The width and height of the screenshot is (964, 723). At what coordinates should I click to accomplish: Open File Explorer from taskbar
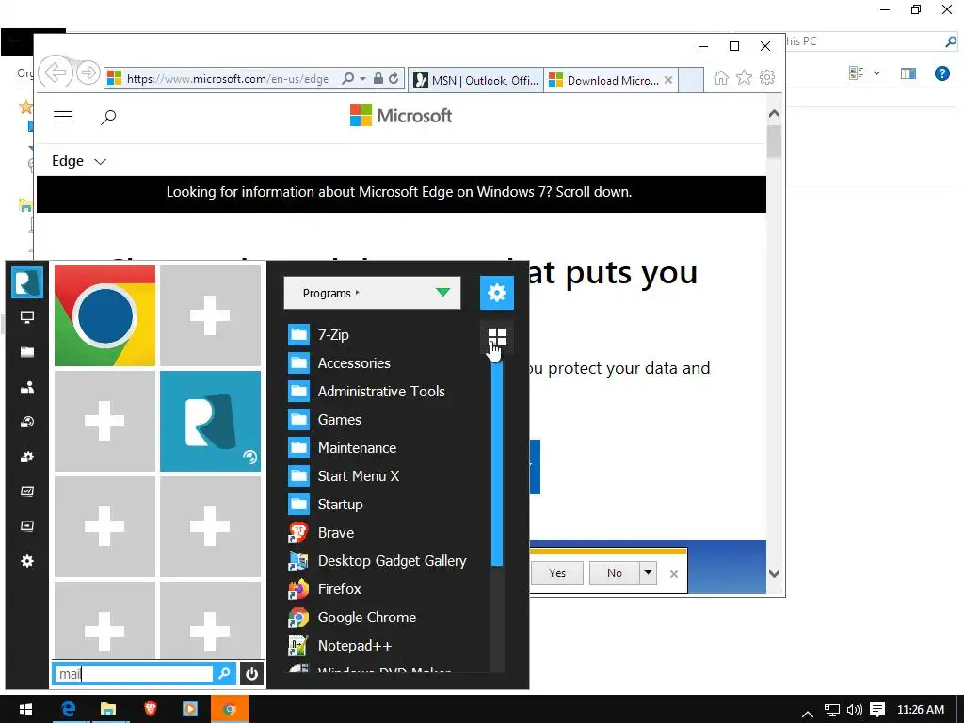(108, 710)
